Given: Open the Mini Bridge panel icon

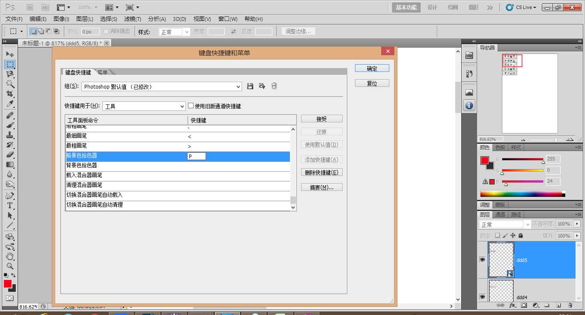Looking at the screenshot, I should (x=469, y=55).
